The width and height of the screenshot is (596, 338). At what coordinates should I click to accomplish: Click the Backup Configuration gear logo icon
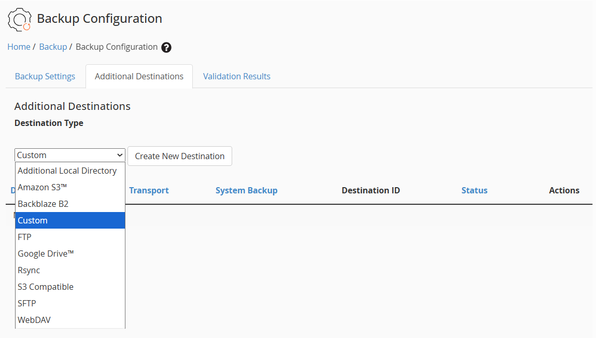point(19,19)
